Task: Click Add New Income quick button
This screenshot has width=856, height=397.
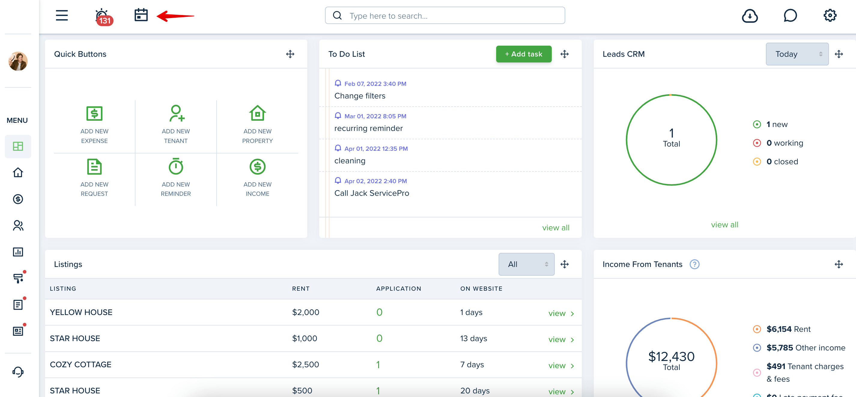Action: coord(257,178)
